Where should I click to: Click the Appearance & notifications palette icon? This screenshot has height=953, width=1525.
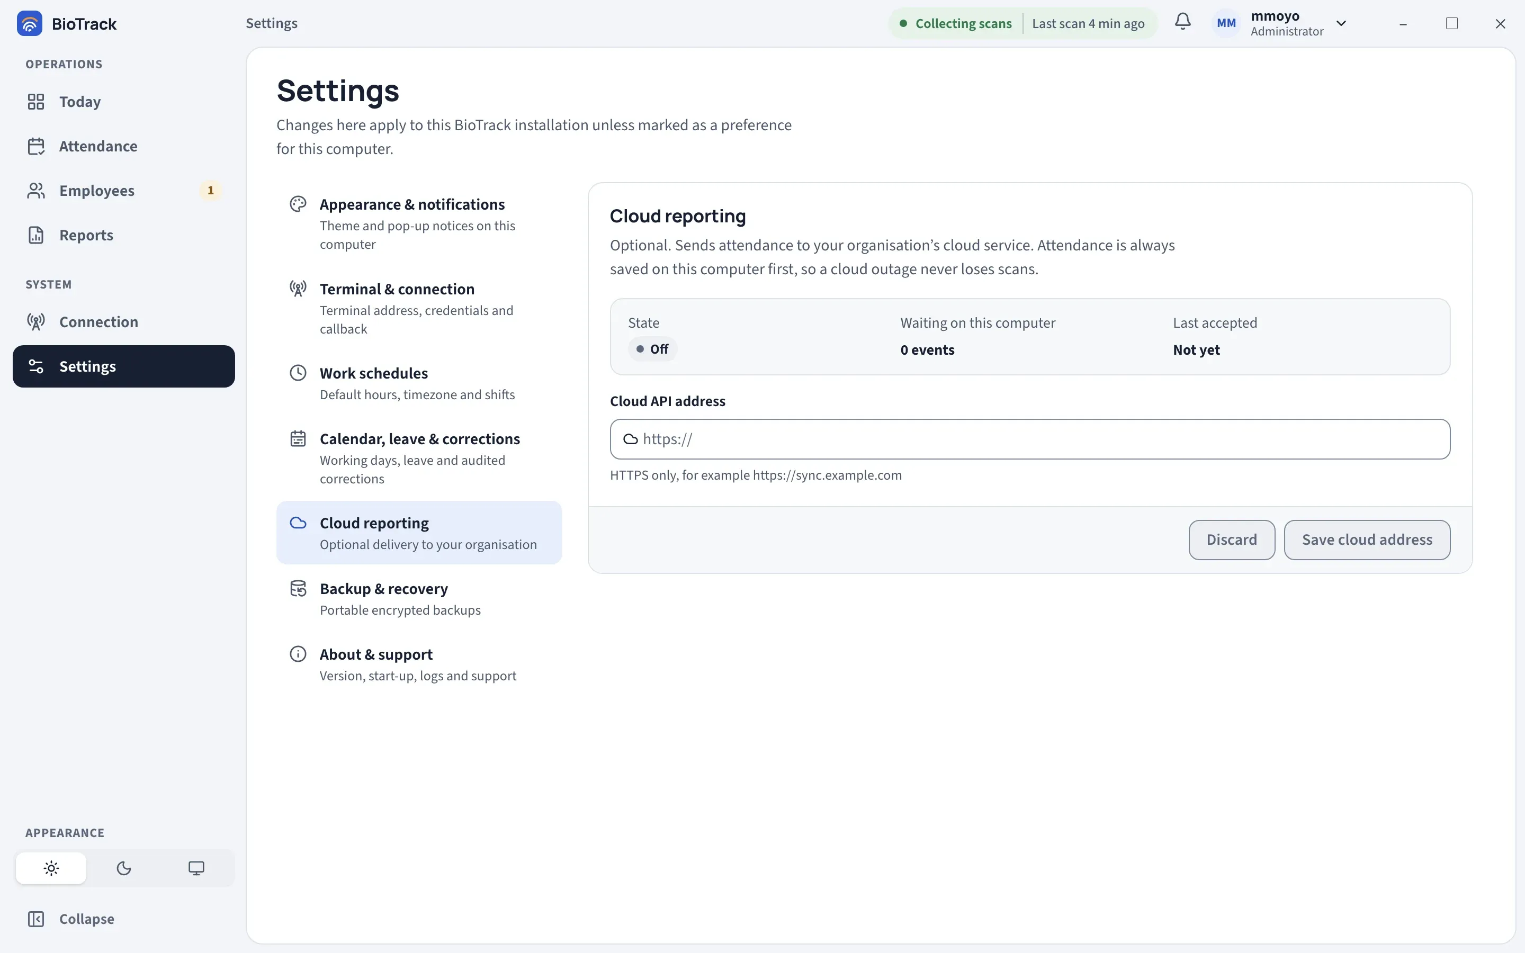click(x=298, y=204)
